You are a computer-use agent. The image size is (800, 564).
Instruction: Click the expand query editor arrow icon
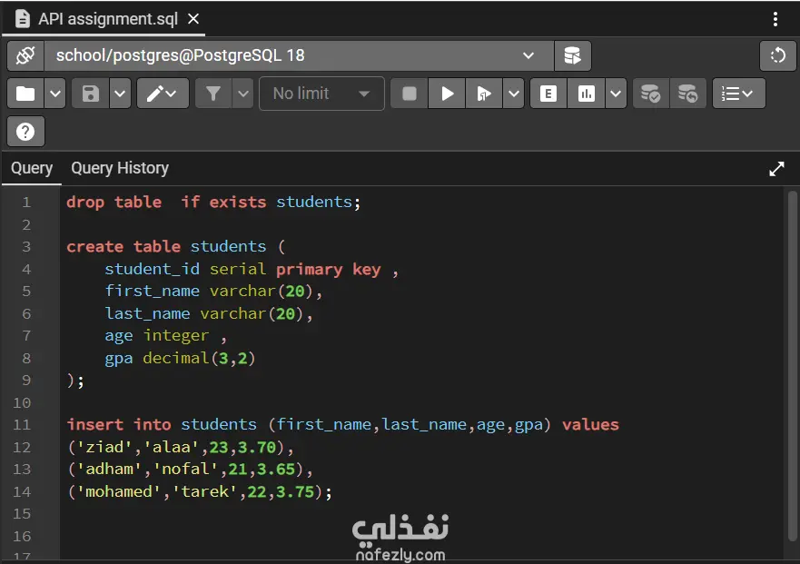pos(776,168)
